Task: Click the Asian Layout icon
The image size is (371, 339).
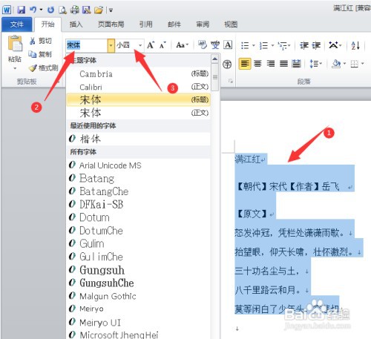Action: (x=333, y=45)
